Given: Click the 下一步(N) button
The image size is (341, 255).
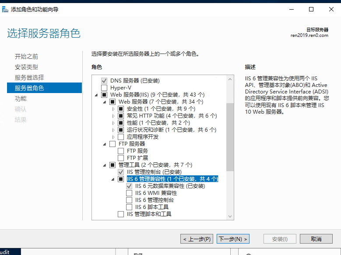Looking at the screenshot, I should click(x=233, y=239).
